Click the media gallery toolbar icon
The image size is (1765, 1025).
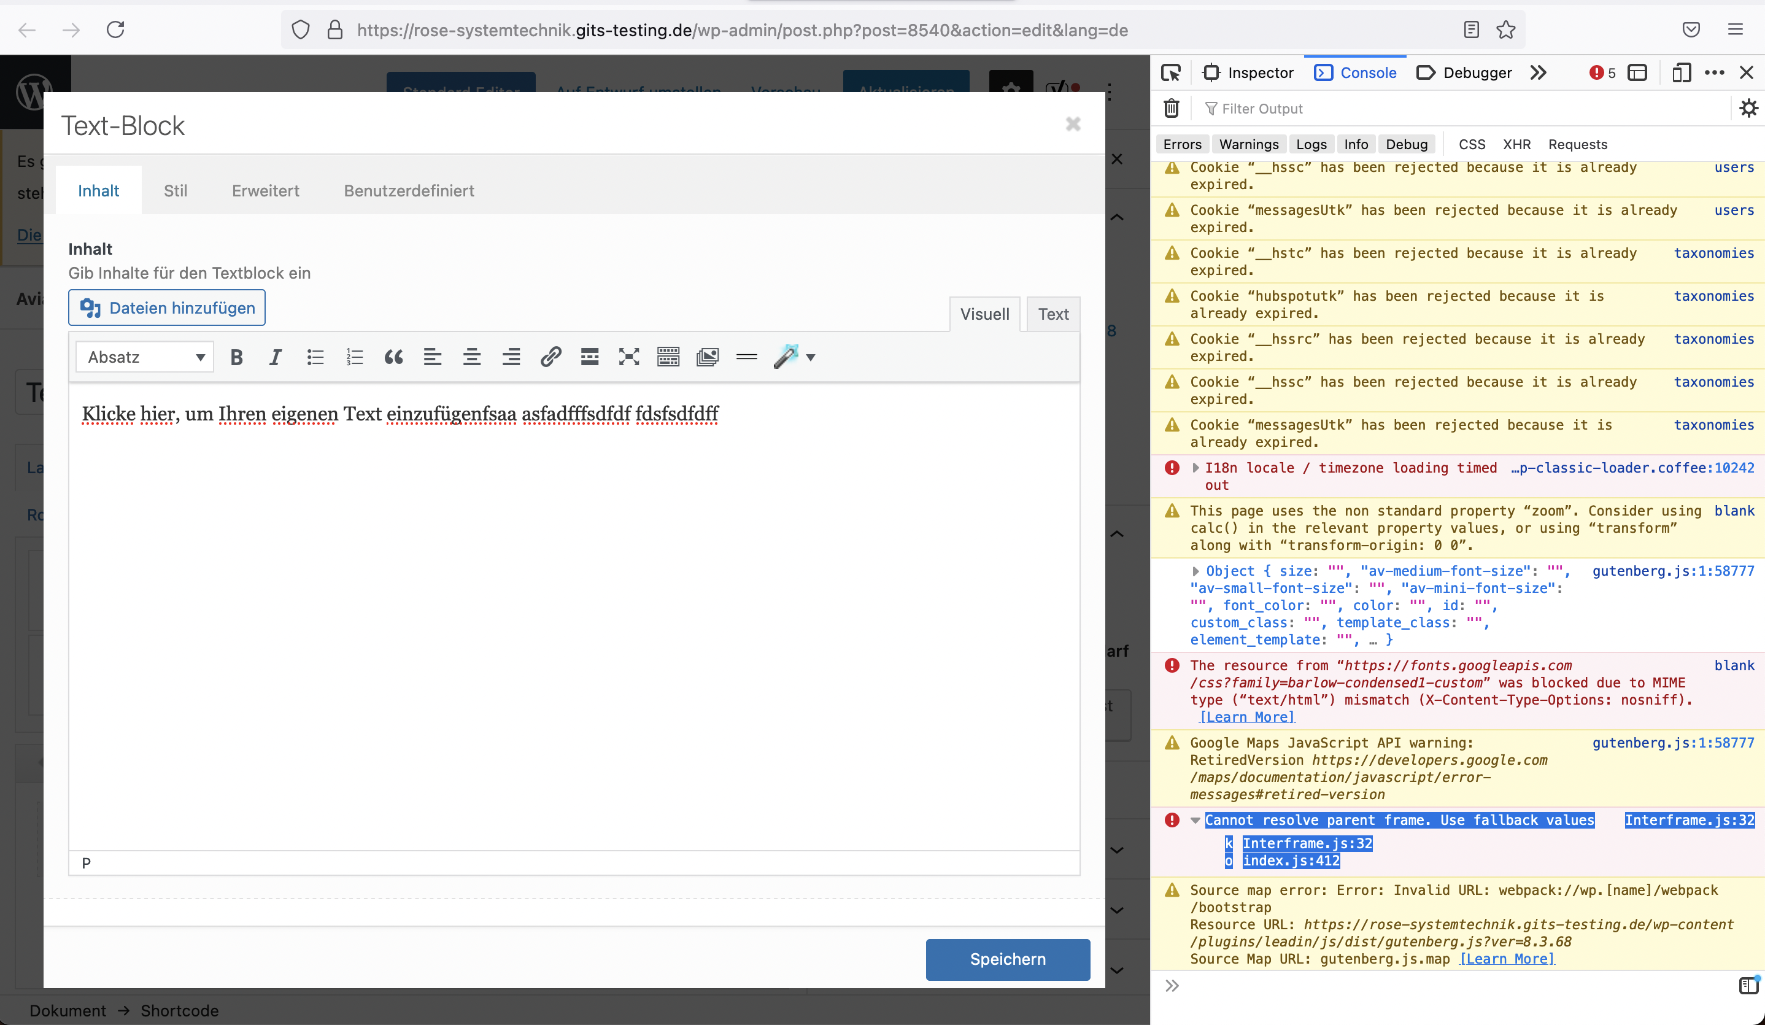point(708,357)
